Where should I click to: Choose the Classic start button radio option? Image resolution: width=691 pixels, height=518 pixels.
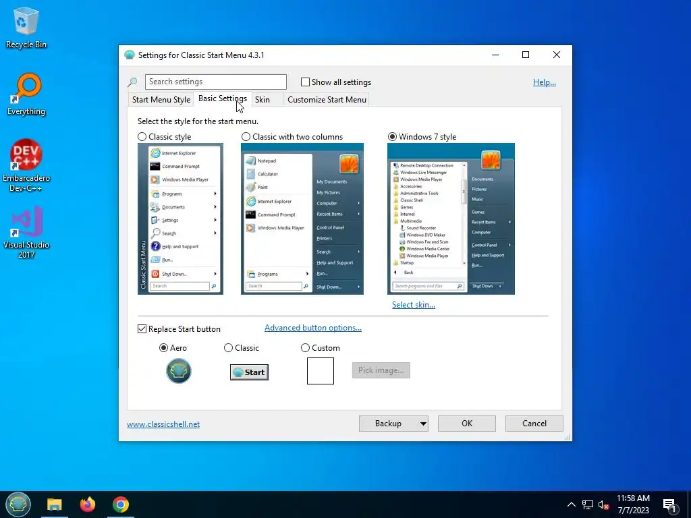[228, 348]
